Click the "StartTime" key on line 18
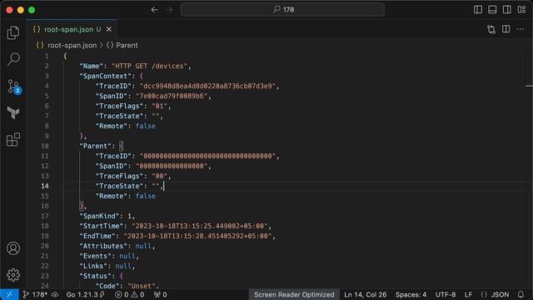Image resolution: width=533 pixels, height=300 pixels. pos(102,226)
